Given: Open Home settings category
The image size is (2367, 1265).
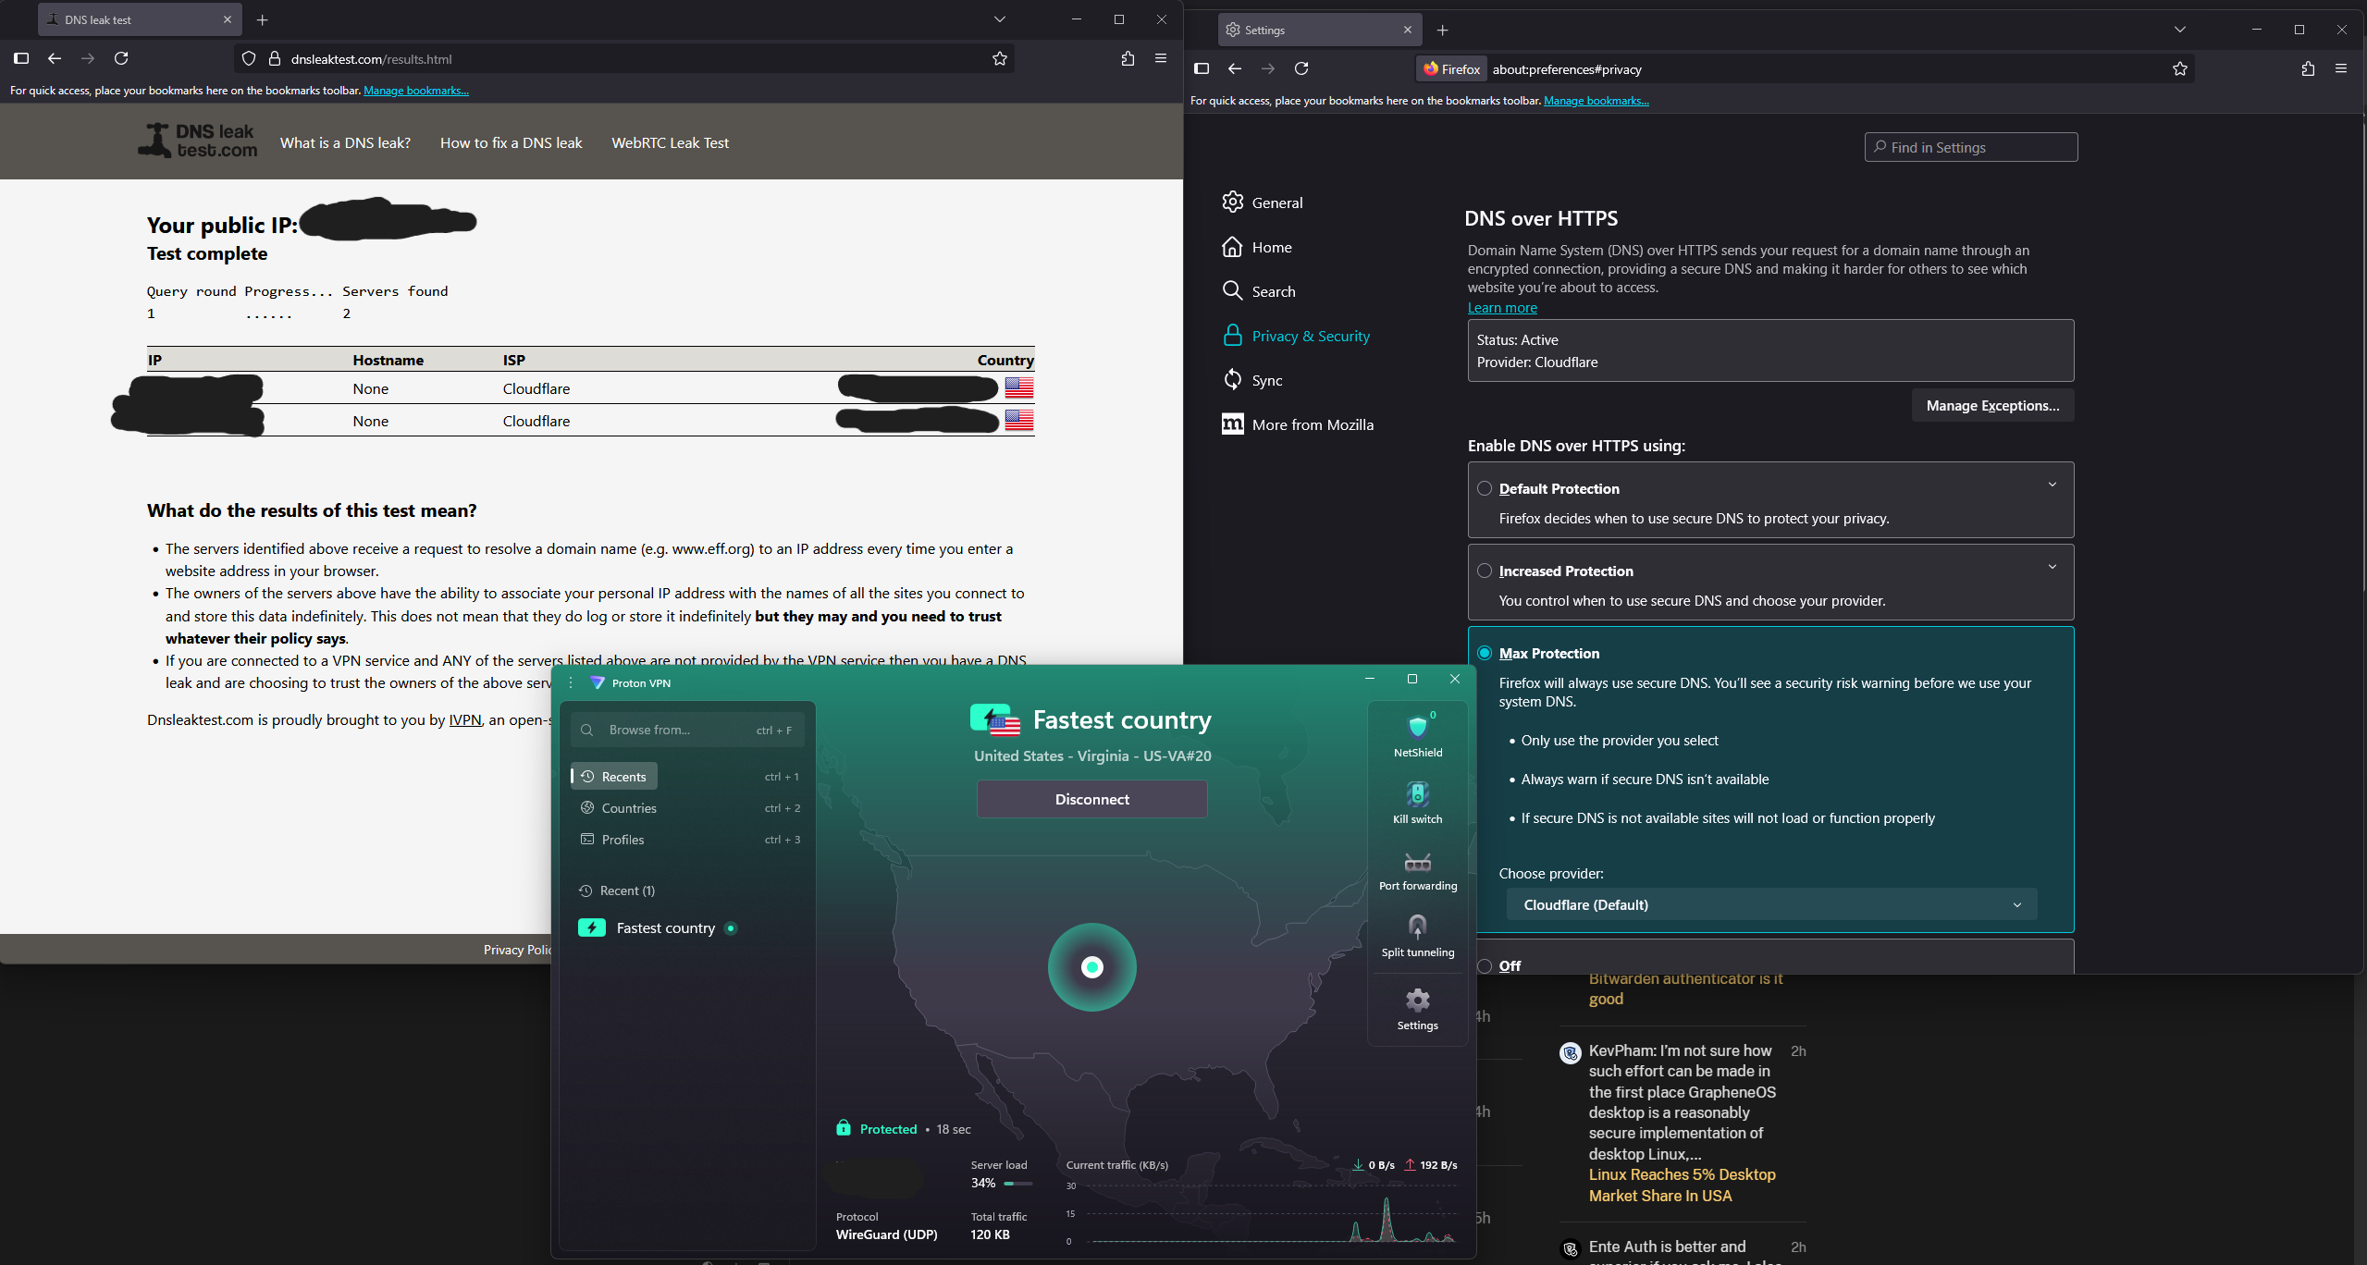Looking at the screenshot, I should pyautogui.click(x=1257, y=247).
